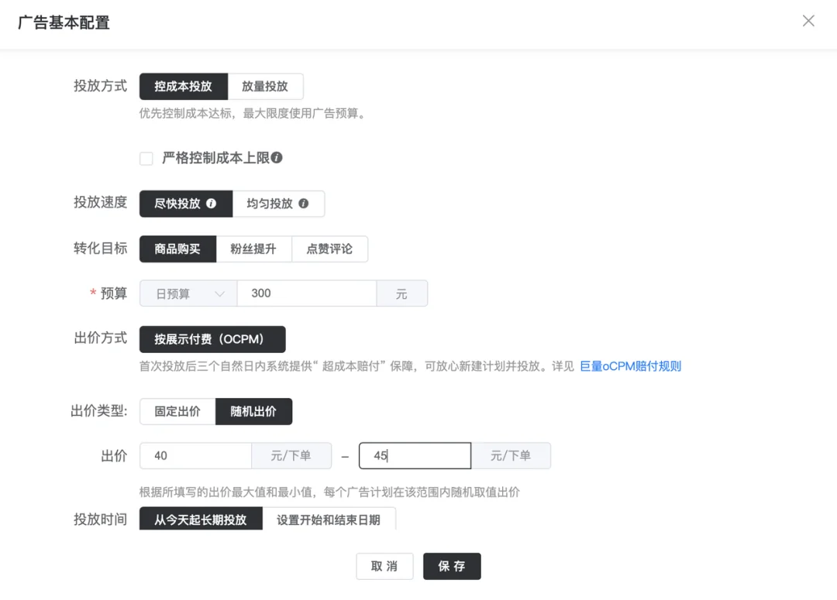Choose 均匀投放 delivery speed
The width and height of the screenshot is (837, 600).
(279, 204)
